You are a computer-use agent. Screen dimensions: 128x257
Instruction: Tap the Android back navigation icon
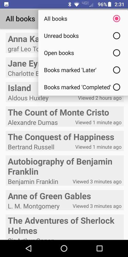[x=29, y=248]
